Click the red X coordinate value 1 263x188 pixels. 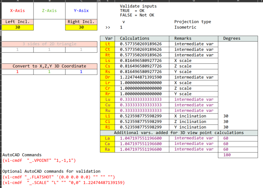[17, 72]
